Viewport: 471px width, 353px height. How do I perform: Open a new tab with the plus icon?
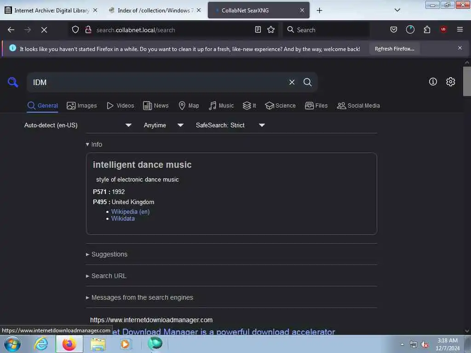pyautogui.click(x=319, y=11)
